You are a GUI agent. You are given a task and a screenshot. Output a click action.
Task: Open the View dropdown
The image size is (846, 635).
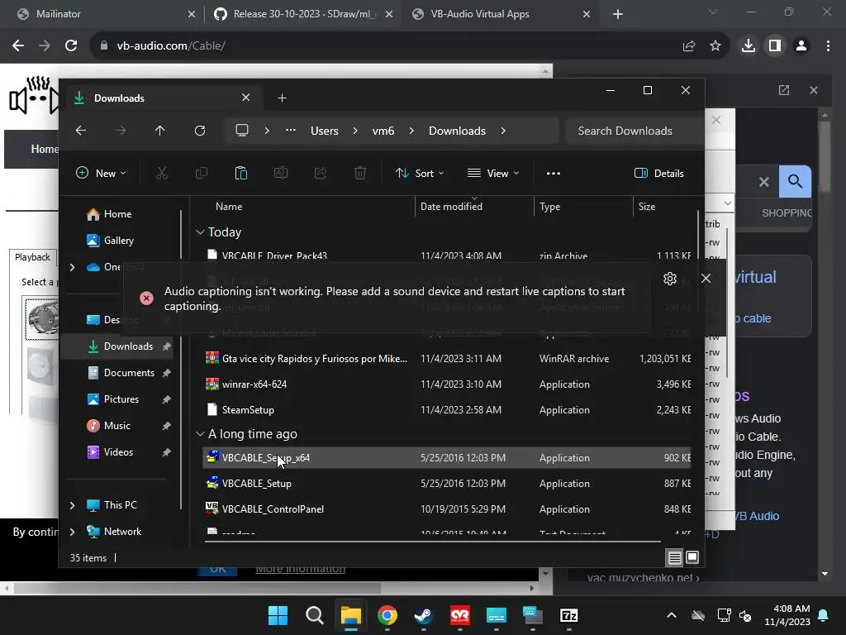click(493, 174)
